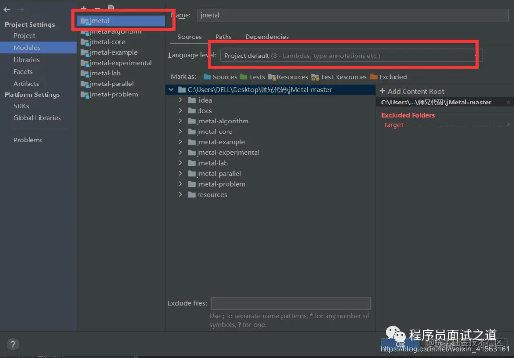Open Artifacts settings page
This screenshot has height=358, width=514.
[26, 84]
